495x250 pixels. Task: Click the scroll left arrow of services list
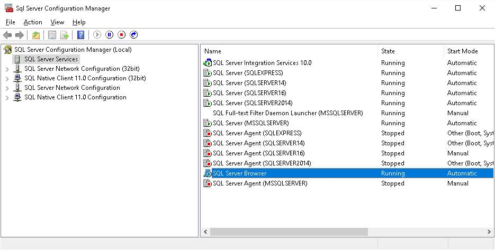click(205, 232)
